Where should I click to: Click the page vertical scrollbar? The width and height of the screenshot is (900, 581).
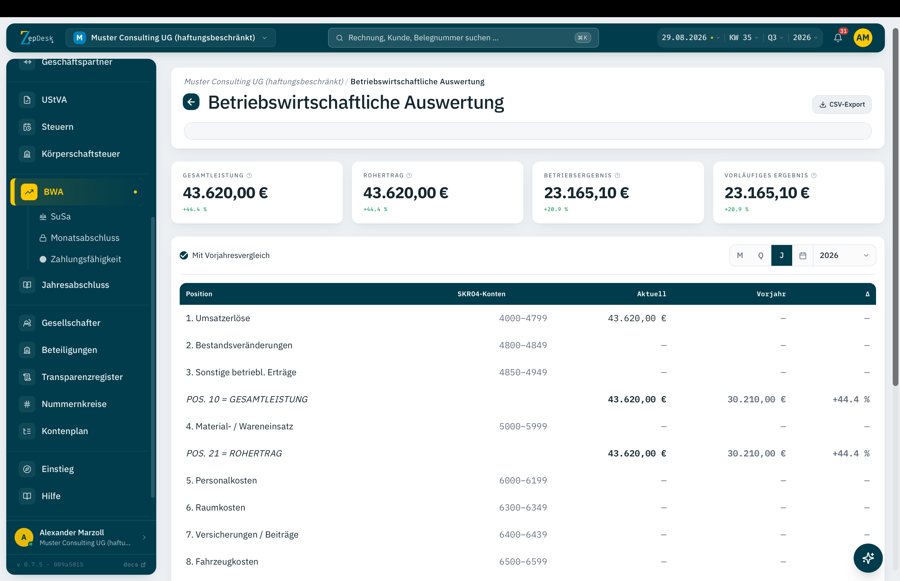(x=895, y=207)
